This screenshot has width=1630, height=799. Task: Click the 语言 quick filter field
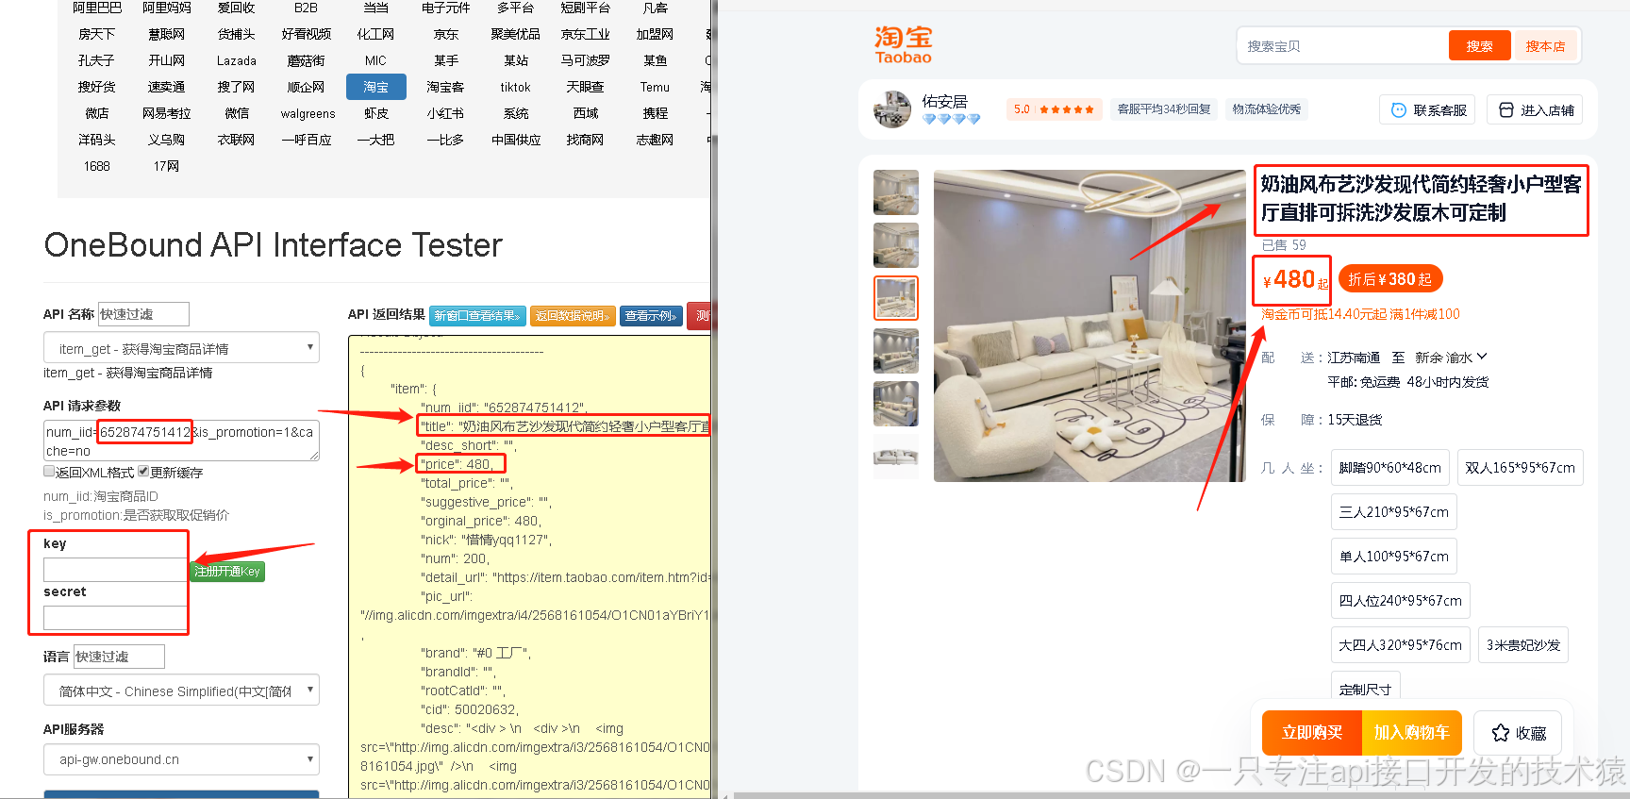point(119,657)
